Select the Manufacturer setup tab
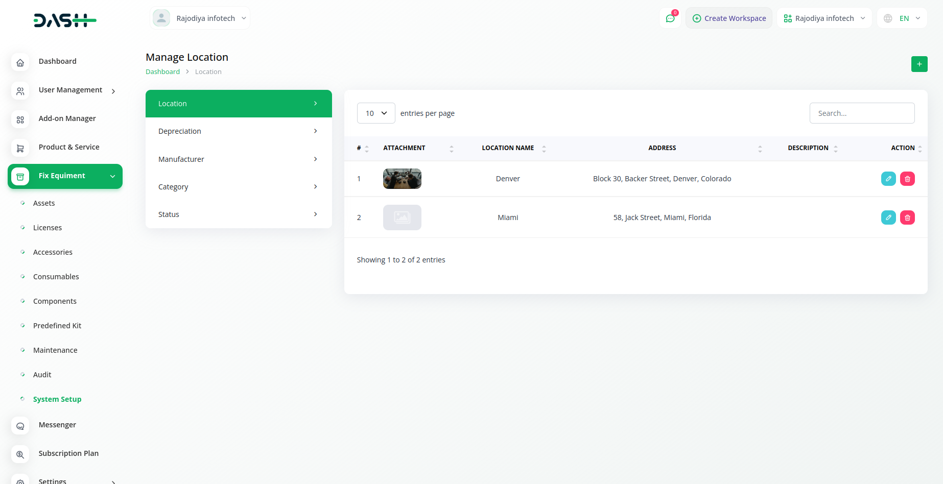Screen dimensions: 943x484 coord(239,159)
